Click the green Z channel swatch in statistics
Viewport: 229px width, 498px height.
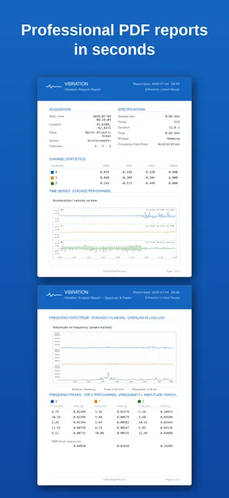[x=52, y=183]
